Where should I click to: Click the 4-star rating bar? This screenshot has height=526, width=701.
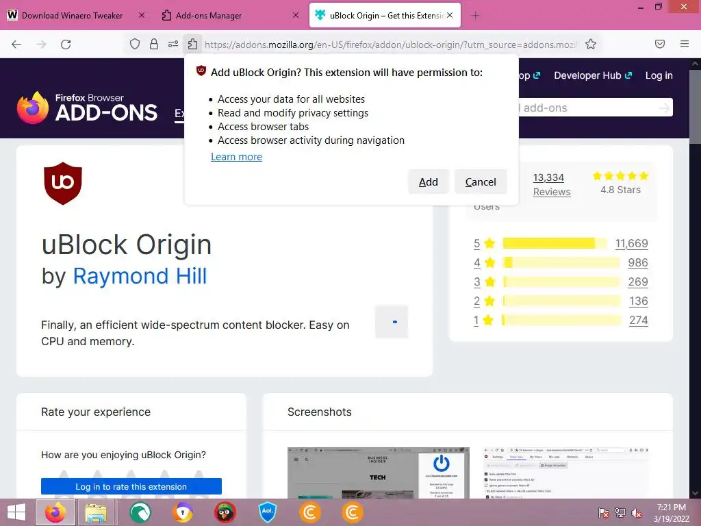click(561, 262)
